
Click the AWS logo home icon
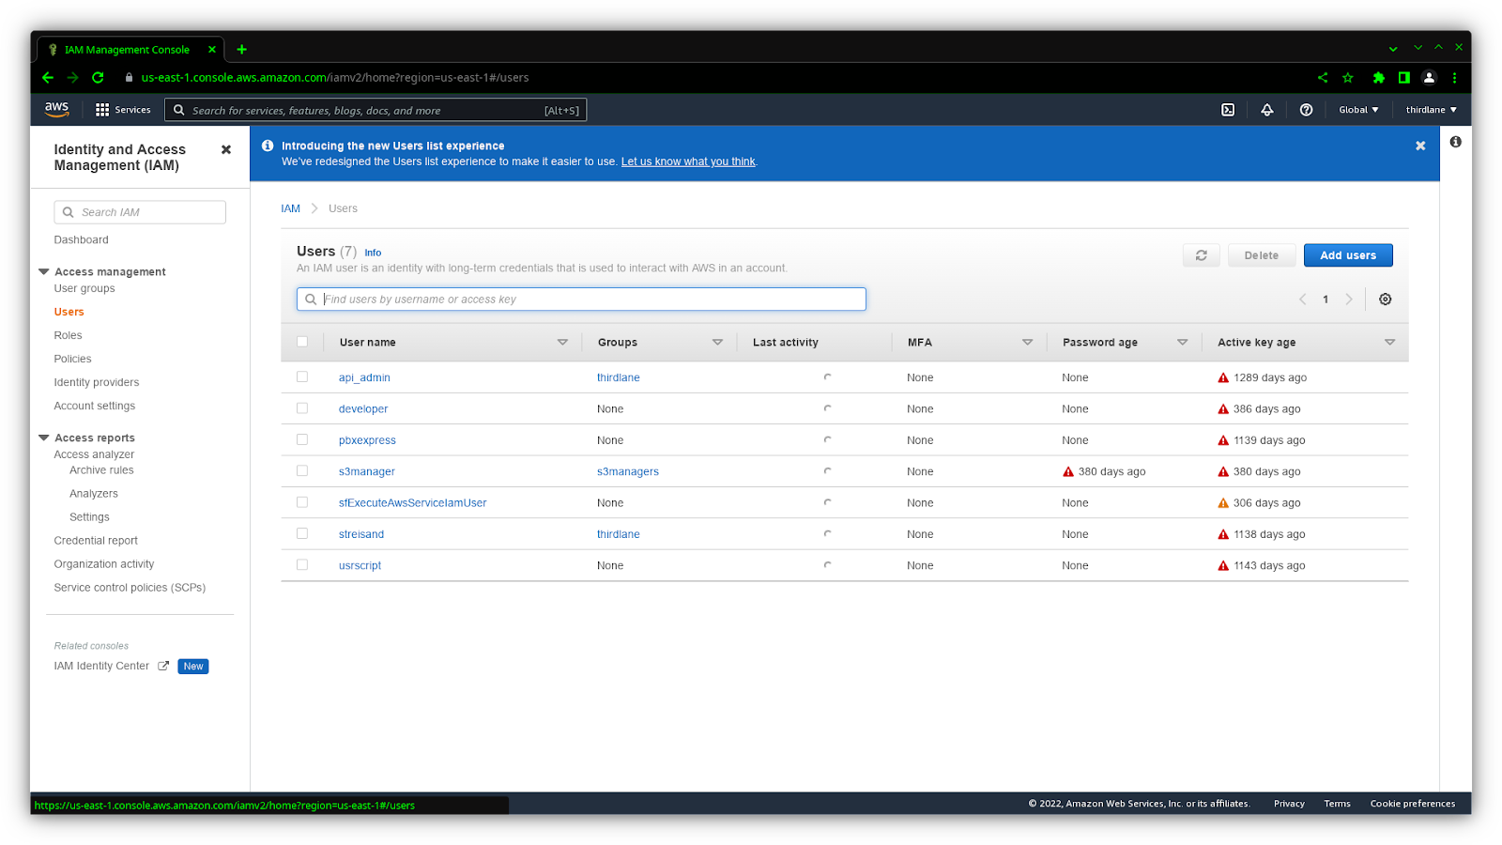(x=56, y=109)
